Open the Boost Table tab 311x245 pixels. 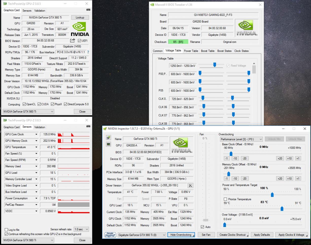(208, 51)
